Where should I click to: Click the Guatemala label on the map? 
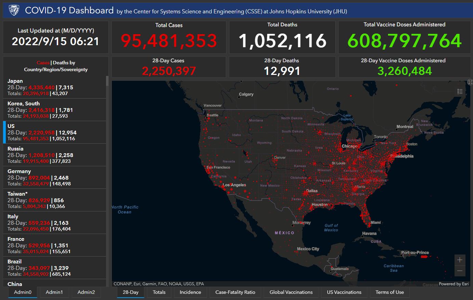click(340, 269)
